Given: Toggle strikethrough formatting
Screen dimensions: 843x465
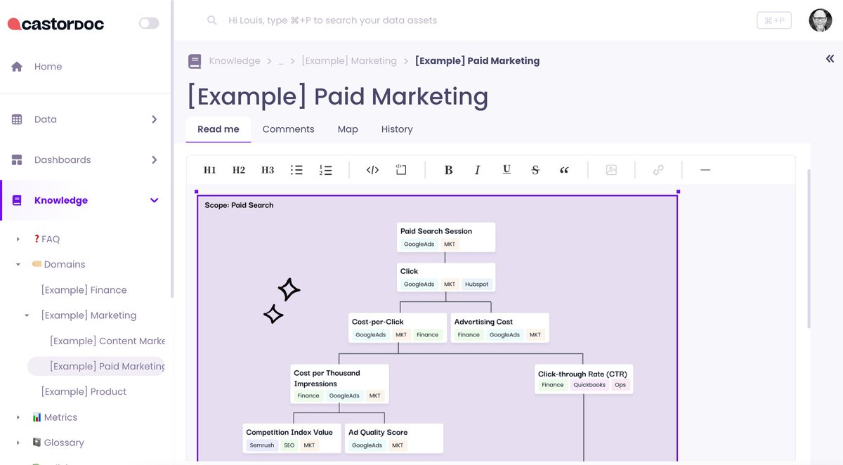Looking at the screenshot, I should (535, 170).
